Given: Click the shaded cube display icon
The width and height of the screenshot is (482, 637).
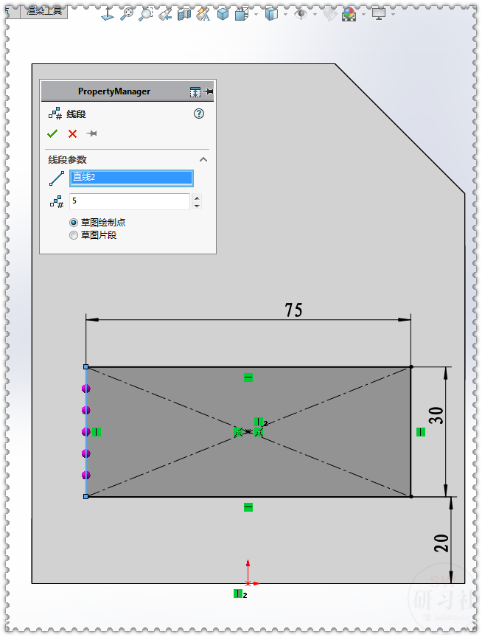Looking at the screenshot, I should [x=271, y=15].
